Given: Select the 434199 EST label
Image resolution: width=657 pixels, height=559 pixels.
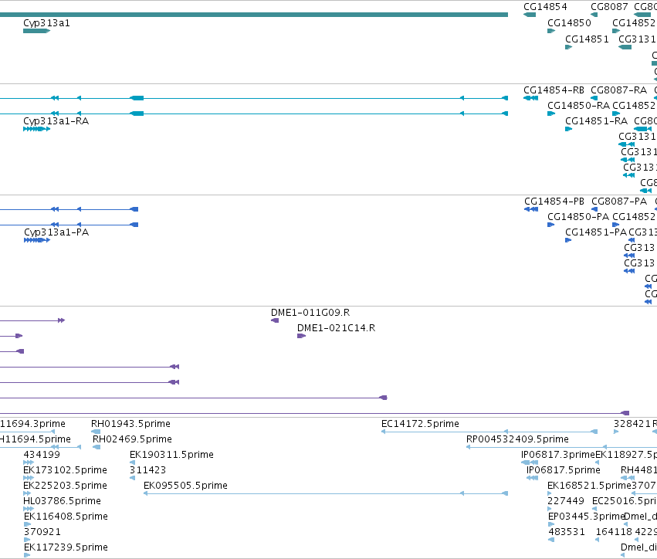Looking at the screenshot, I should (42, 455).
